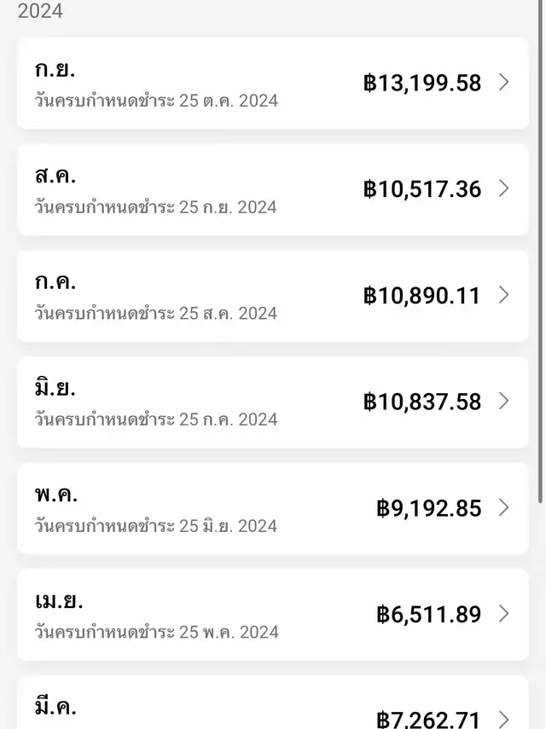This screenshot has height=729, width=546.
Task: View amount ฿10,517.36 details
Action: (422, 189)
